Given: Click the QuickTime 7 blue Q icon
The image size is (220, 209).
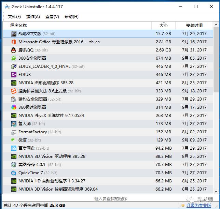Looking at the screenshot, I should [x=14, y=173].
